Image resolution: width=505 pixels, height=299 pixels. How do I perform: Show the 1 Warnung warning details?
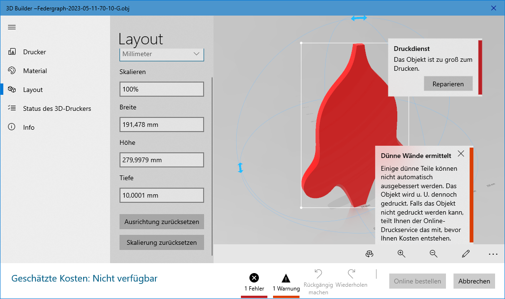tap(286, 282)
